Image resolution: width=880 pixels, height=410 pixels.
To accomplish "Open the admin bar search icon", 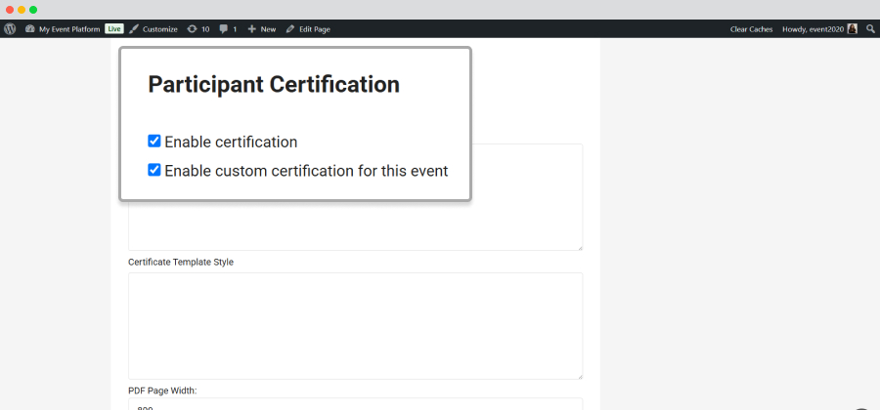I will point(870,29).
